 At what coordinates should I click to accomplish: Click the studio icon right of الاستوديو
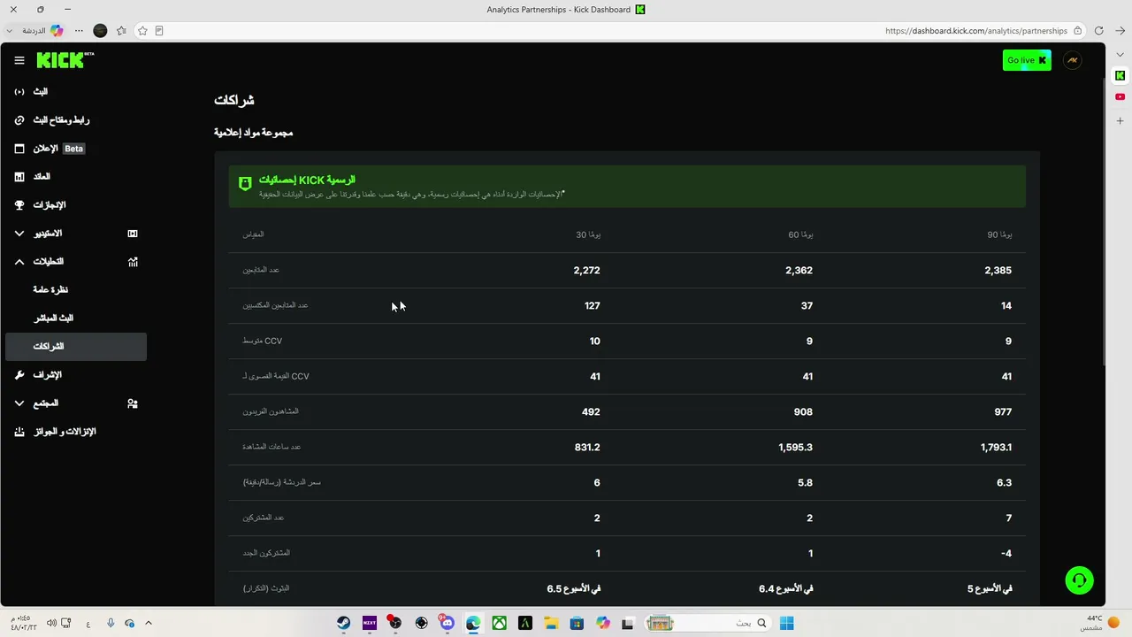(133, 234)
